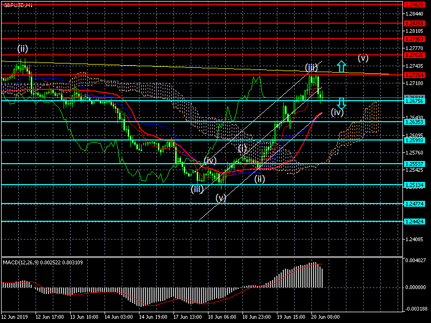
Task: Select the GBPUSD,H1 chart title
Action: (18, 5)
